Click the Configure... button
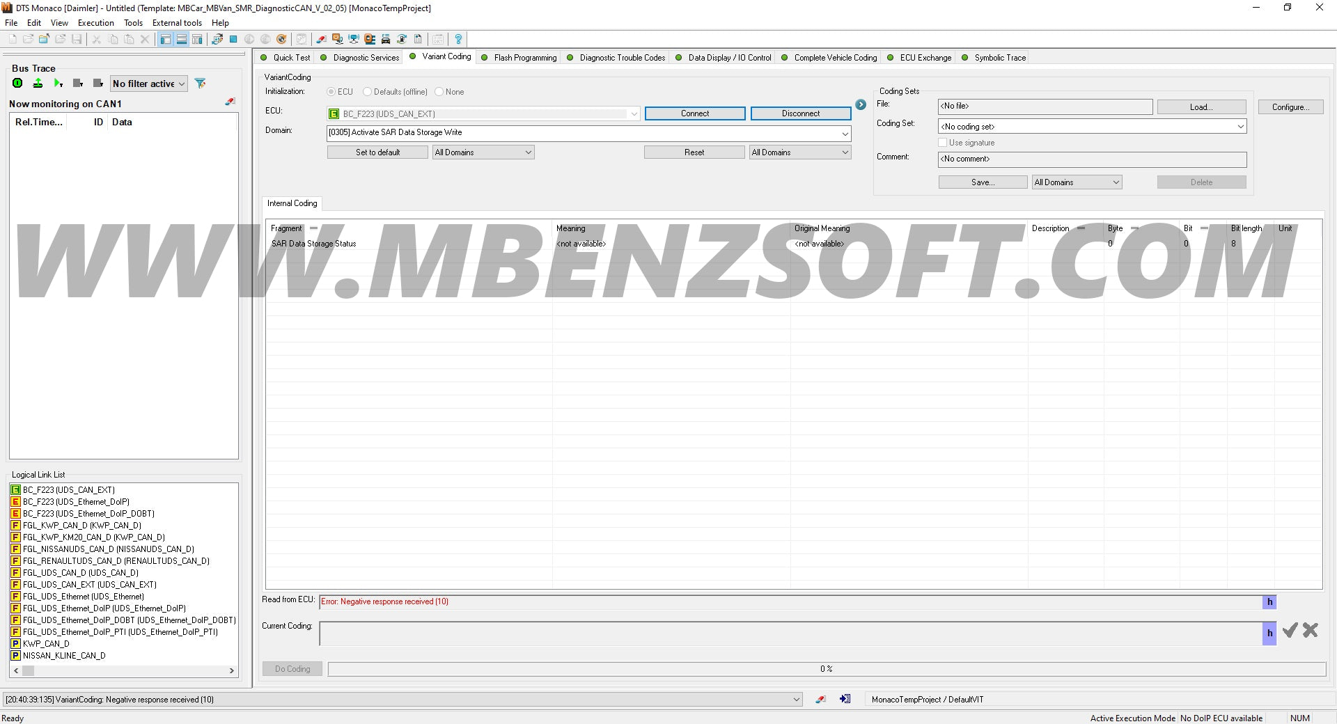Viewport: 1337px width, 724px height. point(1290,107)
